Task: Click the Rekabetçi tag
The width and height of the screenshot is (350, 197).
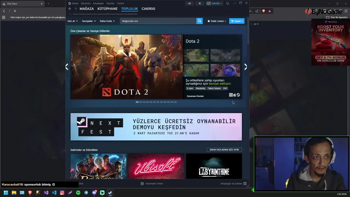Action: [200, 88]
